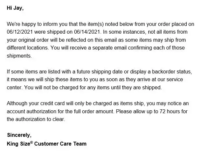Click the "Hi Jay," greeting
The width and height of the screenshot is (210, 153).
(x=15, y=8)
